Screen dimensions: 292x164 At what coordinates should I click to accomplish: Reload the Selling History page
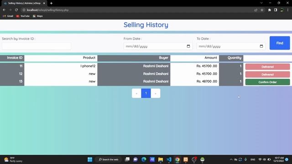pyautogui.click(x=16, y=10)
